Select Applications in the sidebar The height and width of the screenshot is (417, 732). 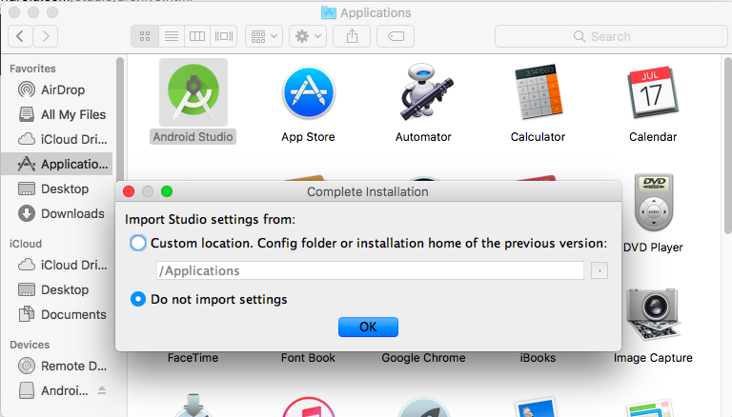pos(57,164)
